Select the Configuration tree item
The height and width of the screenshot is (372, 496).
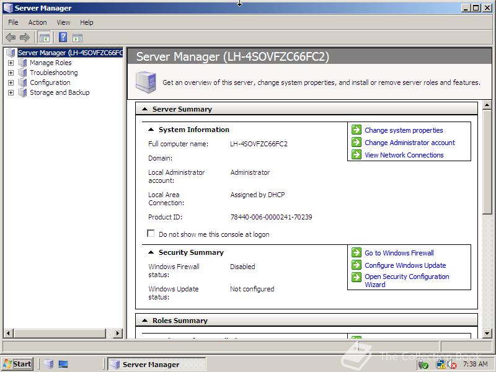pos(50,82)
